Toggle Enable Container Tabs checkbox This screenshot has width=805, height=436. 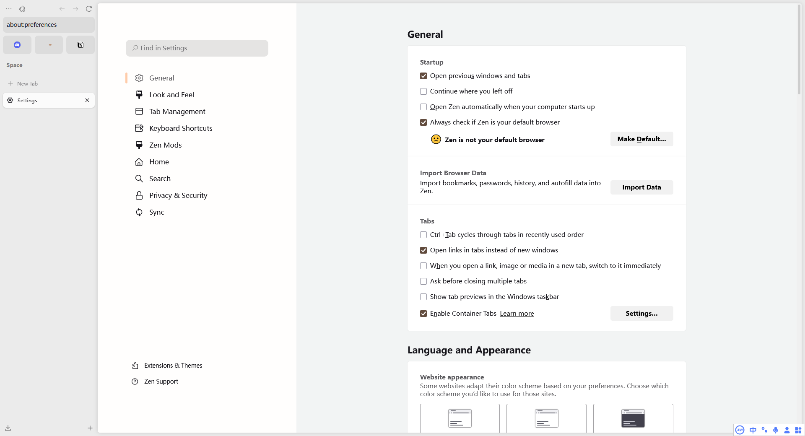423,314
